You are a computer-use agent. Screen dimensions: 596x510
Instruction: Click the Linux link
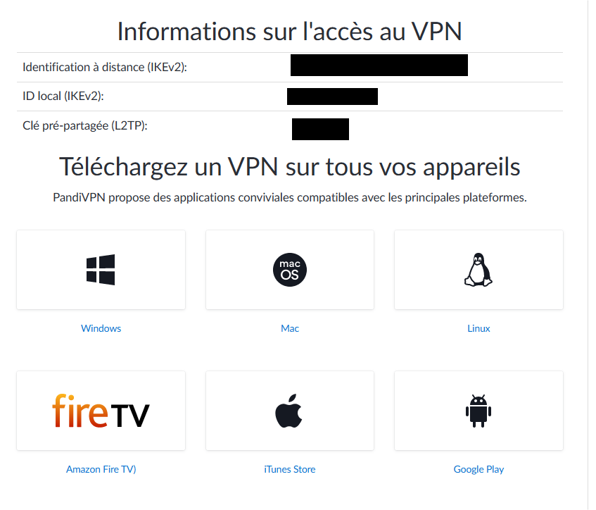click(x=478, y=328)
